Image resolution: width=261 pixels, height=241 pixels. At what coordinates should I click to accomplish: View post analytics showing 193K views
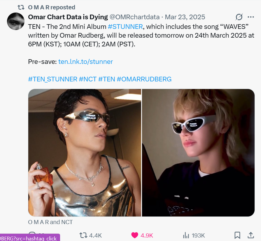coord(186,235)
